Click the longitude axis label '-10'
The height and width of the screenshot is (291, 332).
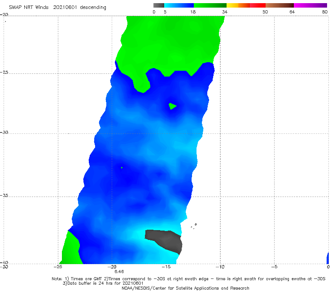[220, 267]
